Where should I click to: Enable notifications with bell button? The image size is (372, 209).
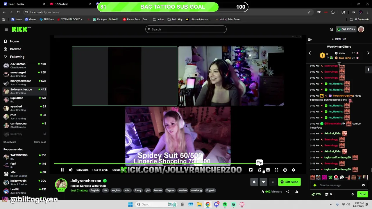(254, 182)
